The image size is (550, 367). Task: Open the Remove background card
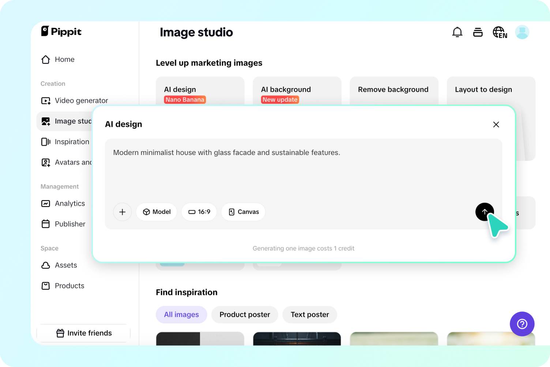(x=393, y=90)
